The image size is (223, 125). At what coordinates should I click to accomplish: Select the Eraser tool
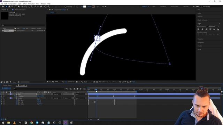(41, 7)
